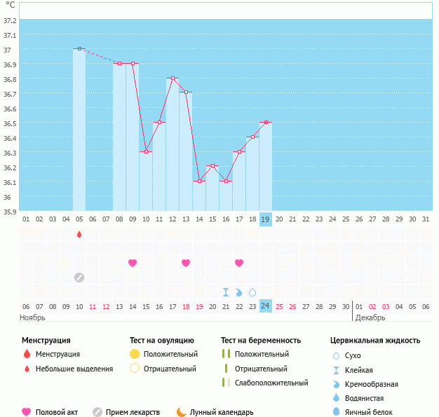The image size is (439, 417).
Task: Select the creamy fluid icon above date 22
Action: click(x=239, y=292)
